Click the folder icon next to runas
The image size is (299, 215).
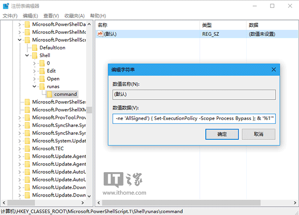coord(42,87)
